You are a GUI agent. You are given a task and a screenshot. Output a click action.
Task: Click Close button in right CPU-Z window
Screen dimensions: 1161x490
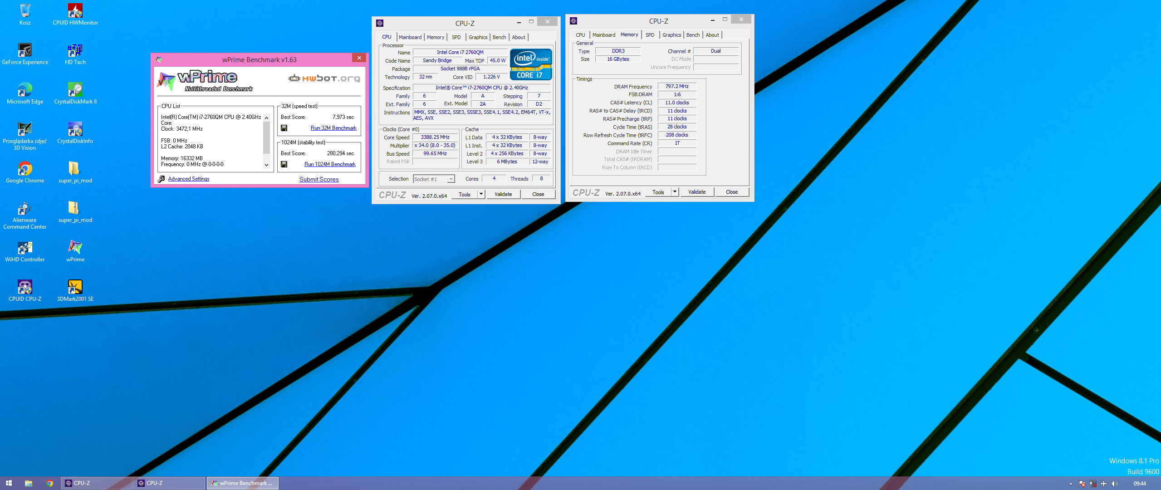[x=732, y=192]
